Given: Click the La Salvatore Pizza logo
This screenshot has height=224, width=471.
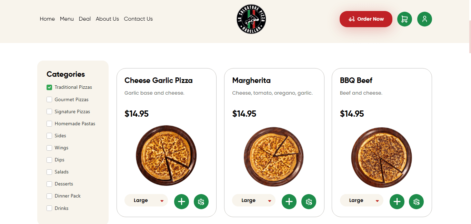Looking at the screenshot, I should 251,19.
